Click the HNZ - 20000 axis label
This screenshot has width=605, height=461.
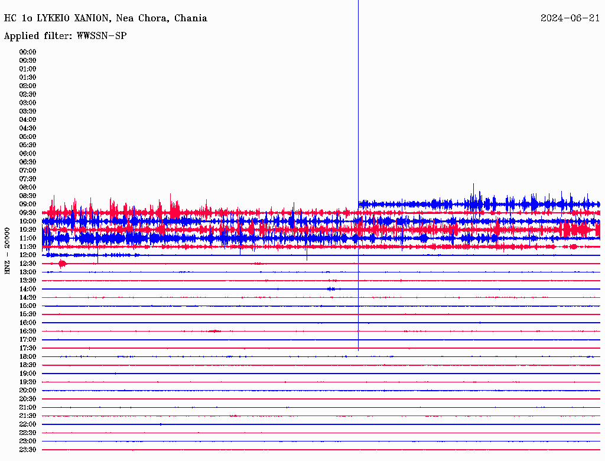7,251
